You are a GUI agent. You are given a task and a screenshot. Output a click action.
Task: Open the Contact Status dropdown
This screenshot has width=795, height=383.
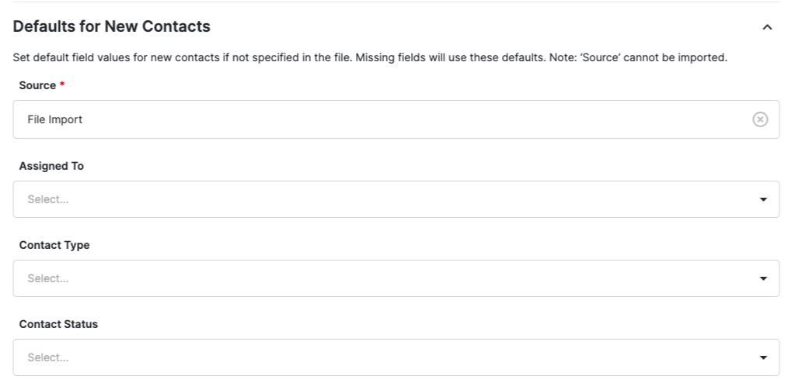389,357
